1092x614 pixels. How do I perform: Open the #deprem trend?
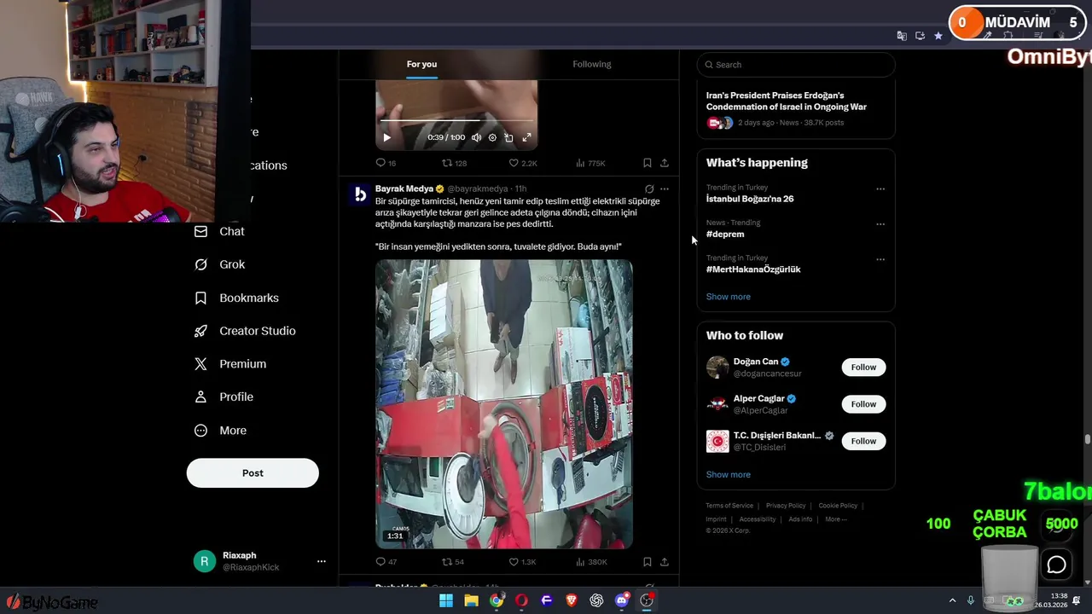(725, 234)
